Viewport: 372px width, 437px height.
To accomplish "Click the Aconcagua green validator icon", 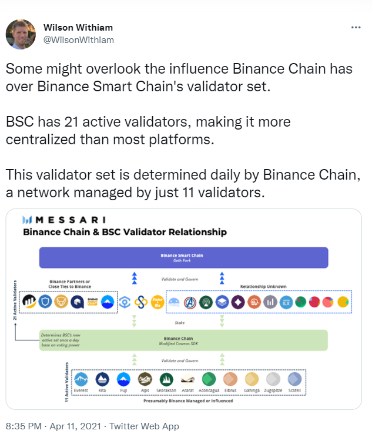I will 209,379.
